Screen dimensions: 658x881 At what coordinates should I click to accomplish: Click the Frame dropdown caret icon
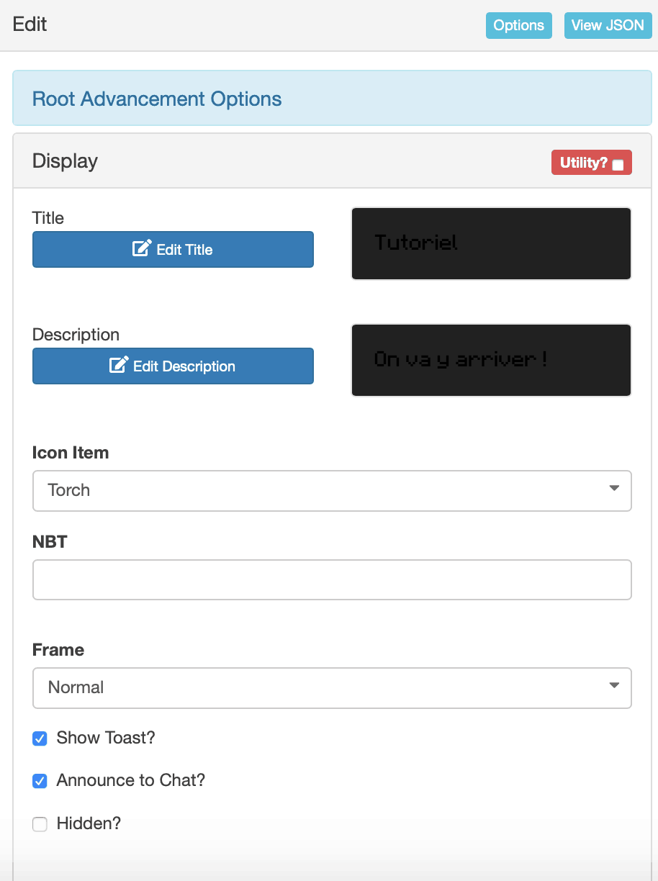[614, 686]
